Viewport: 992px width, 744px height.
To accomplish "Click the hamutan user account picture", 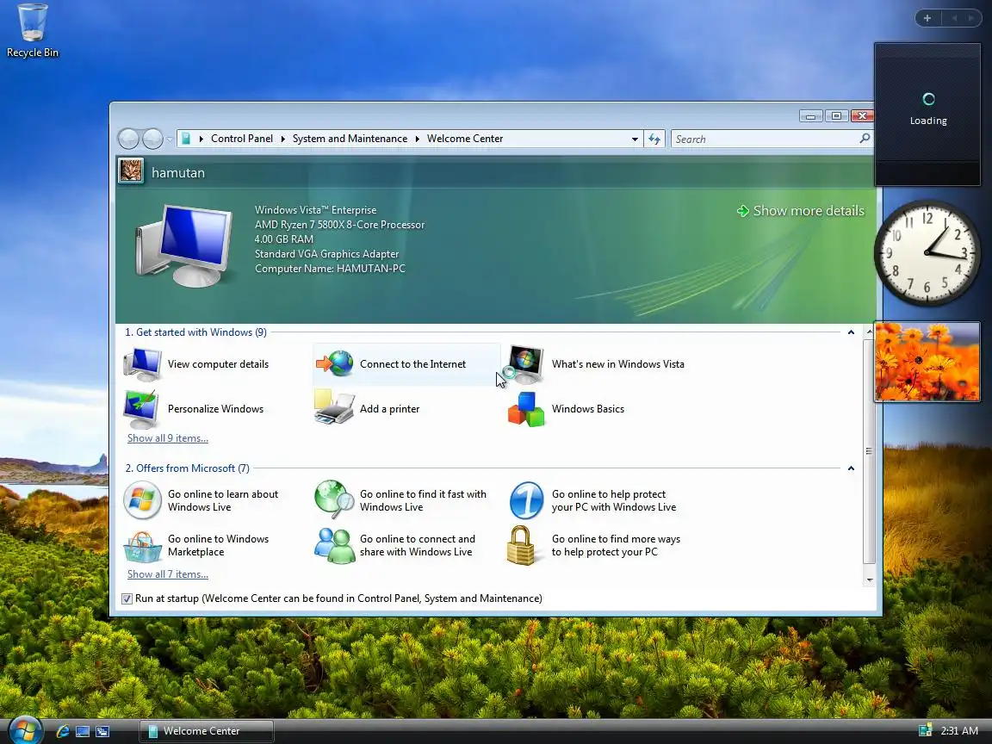I will [131, 170].
